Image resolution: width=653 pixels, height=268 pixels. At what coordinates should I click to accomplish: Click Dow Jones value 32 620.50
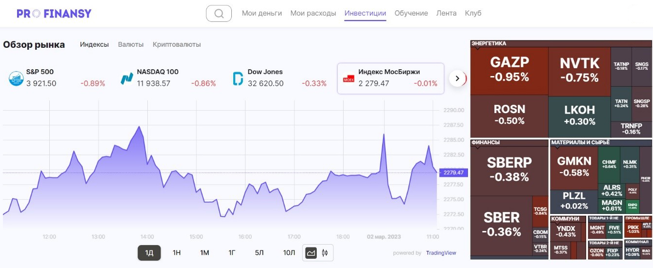tap(265, 83)
